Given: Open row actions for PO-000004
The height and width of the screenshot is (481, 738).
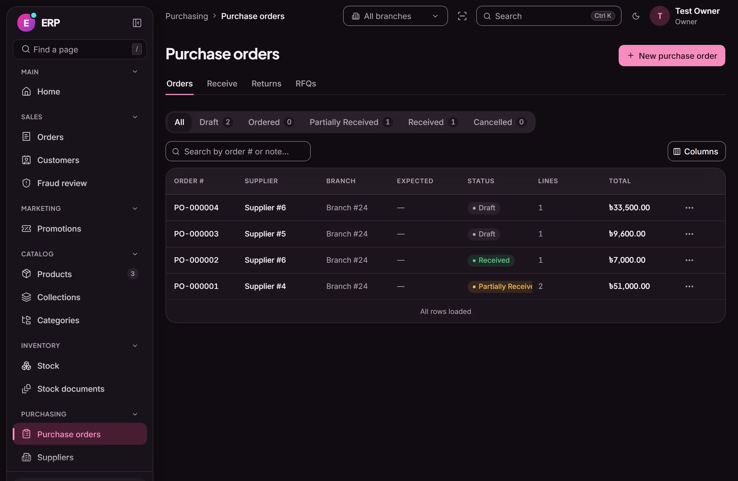Looking at the screenshot, I should (689, 208).
